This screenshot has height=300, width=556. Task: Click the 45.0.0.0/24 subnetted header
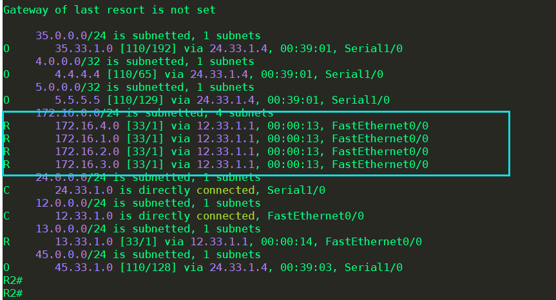coord(148,255)
